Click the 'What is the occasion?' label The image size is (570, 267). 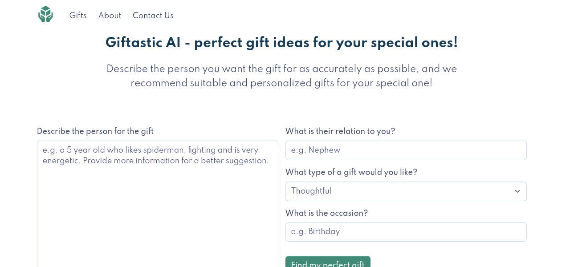coord(326,213)
